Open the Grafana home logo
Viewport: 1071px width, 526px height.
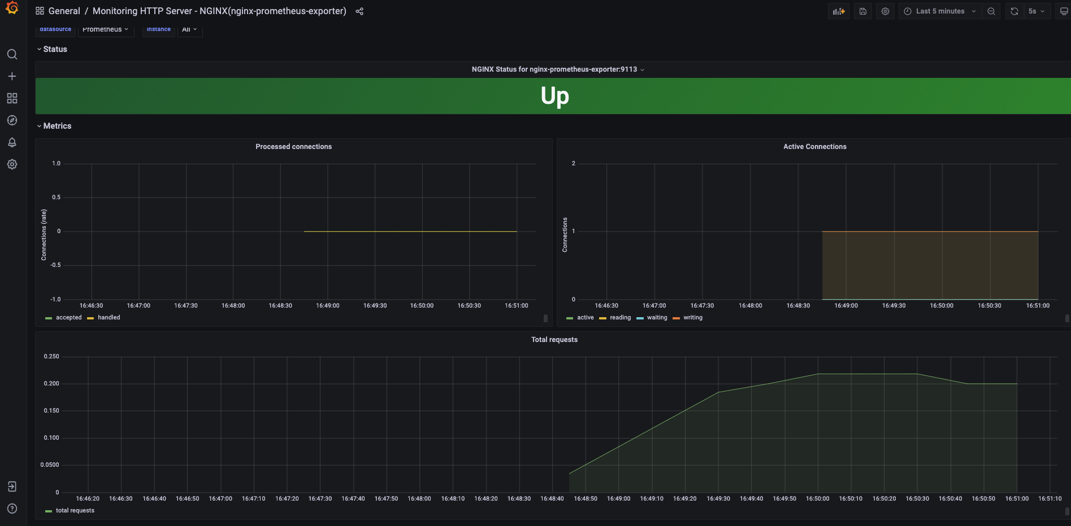(12, 8)
